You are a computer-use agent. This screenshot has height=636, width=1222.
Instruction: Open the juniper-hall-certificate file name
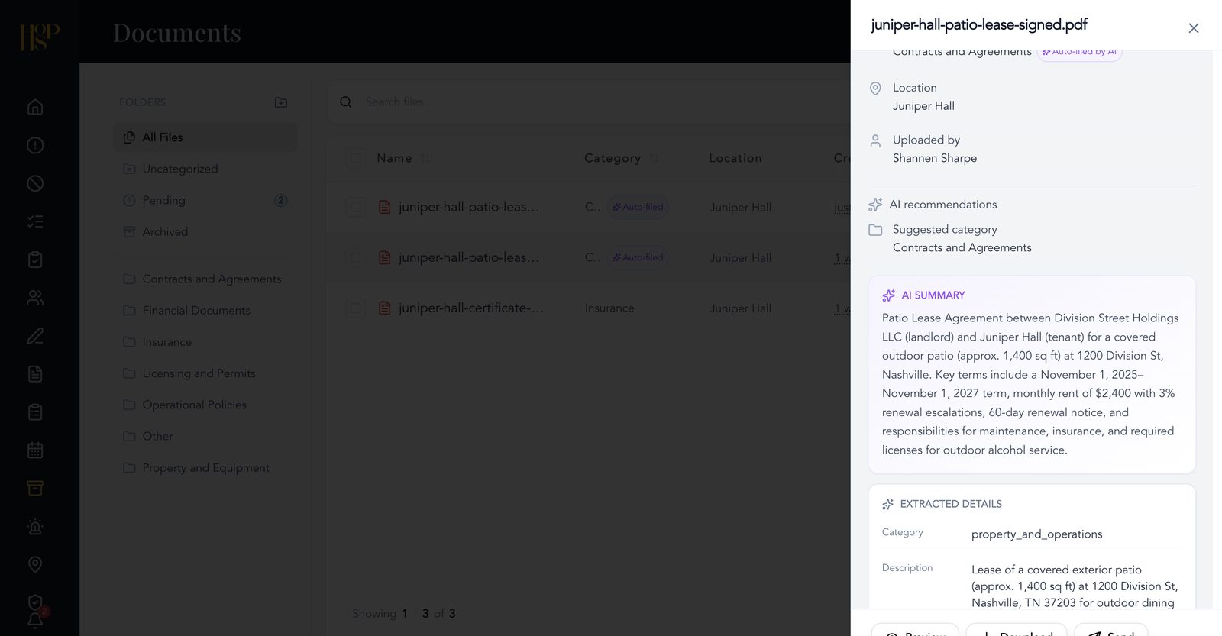coord(471,308)
